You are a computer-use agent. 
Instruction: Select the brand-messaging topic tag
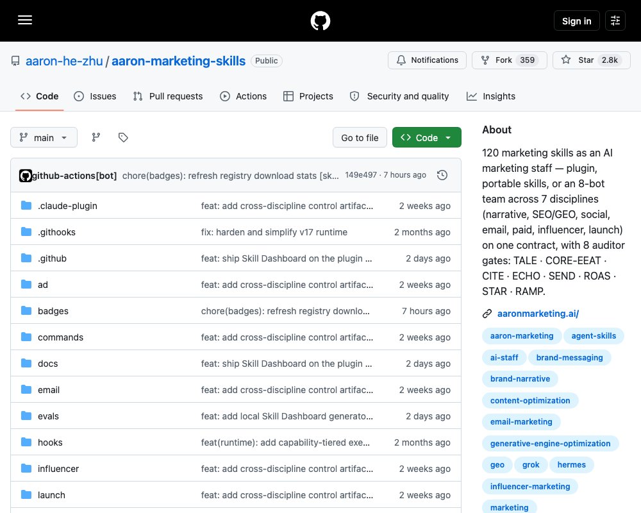click(569, 358)
